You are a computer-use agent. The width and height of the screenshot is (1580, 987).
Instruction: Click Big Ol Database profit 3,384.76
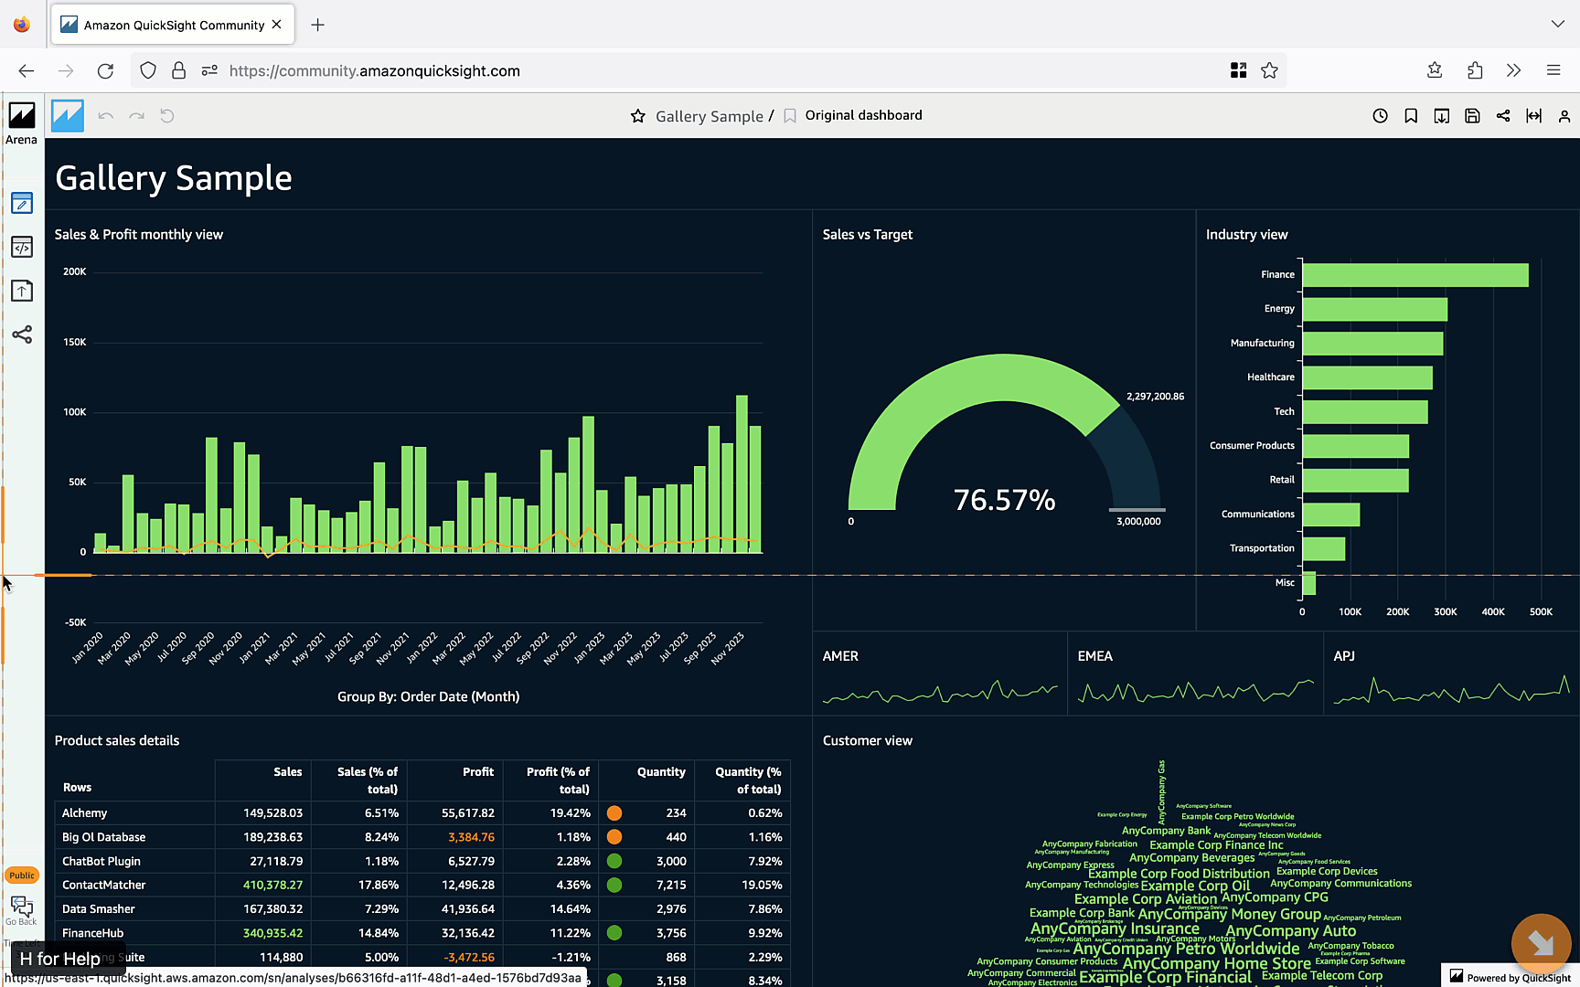coord(471,837)
